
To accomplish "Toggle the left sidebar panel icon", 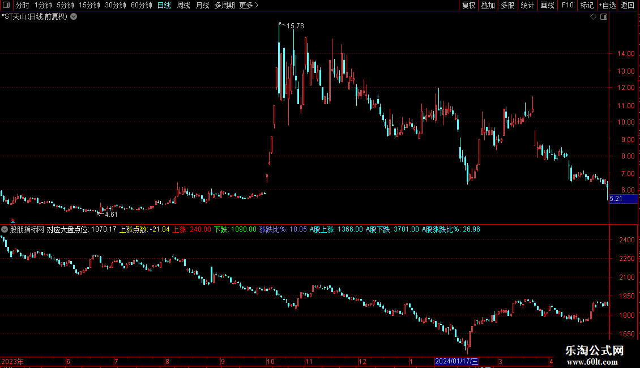I will [6, 5].
